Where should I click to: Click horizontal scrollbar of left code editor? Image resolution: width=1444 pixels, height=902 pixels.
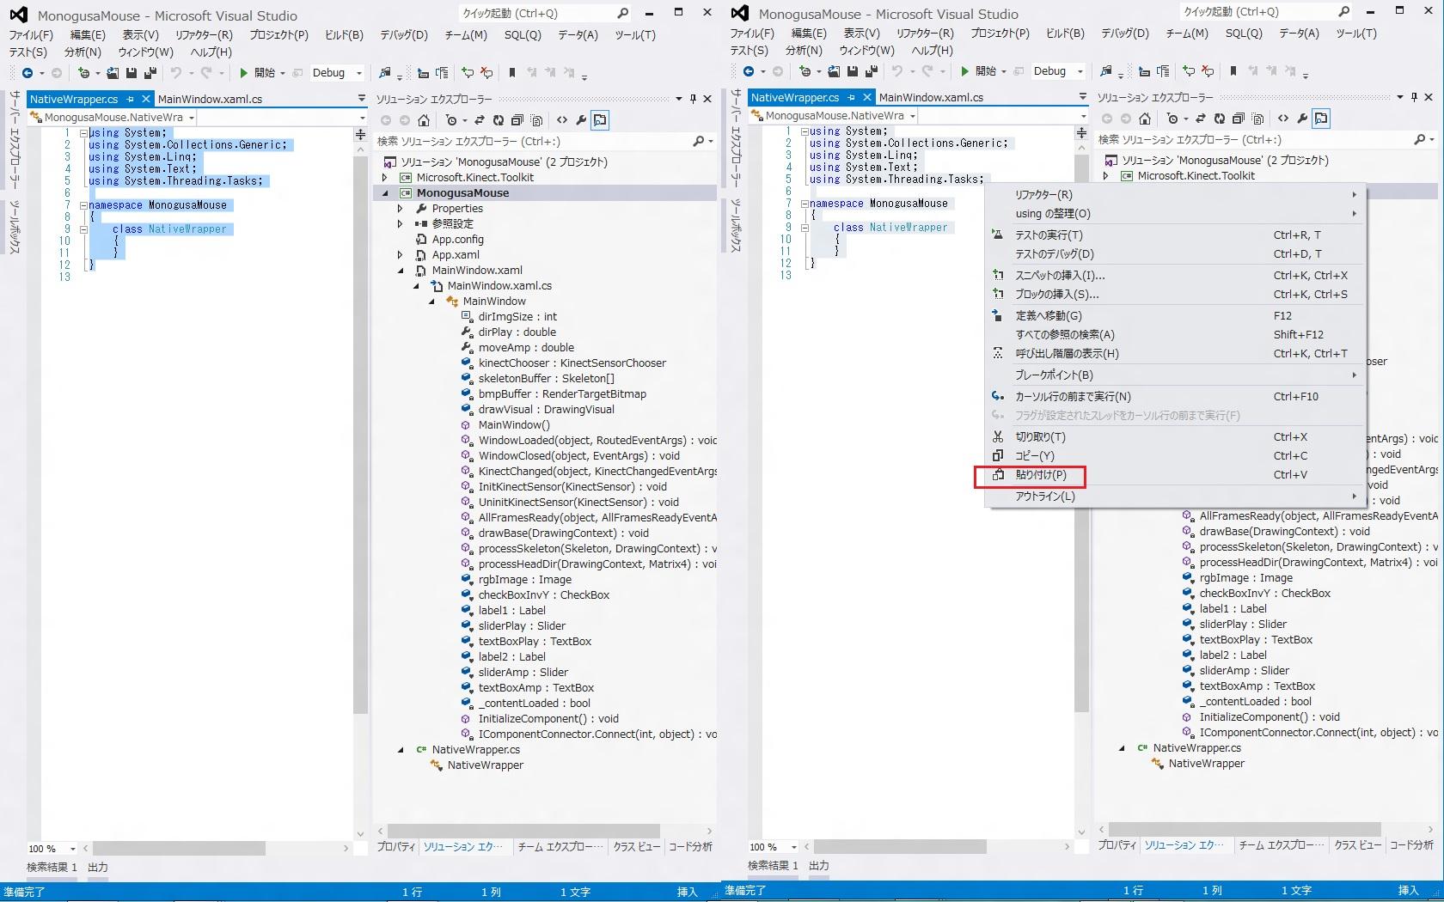(180, 849)
